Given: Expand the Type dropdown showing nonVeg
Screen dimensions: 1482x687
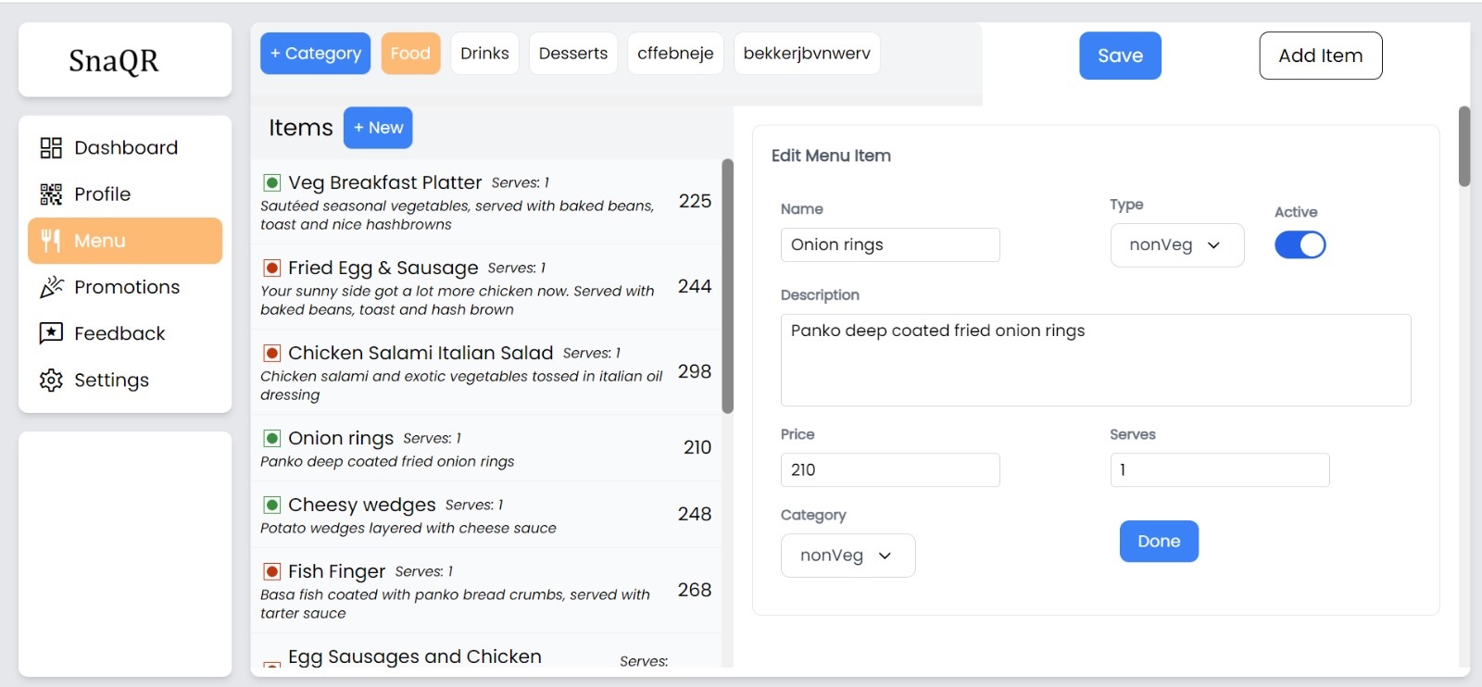Looking at the screenshot, I should point(1176,245).
